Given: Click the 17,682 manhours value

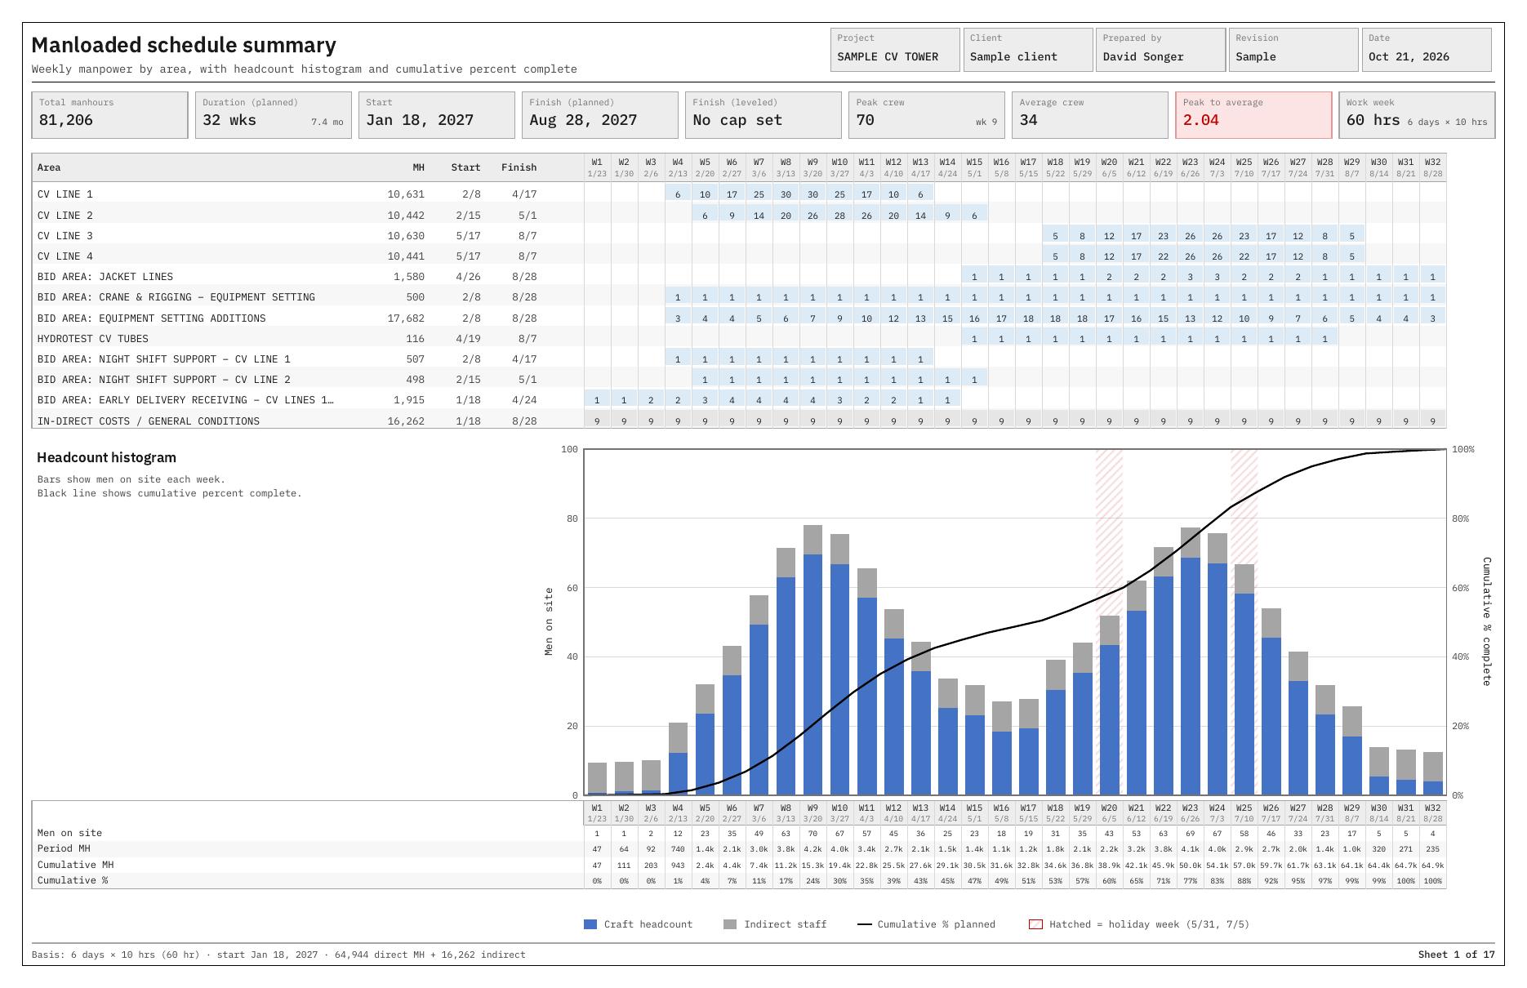Looking at the screenshot, I should (406, 318).
